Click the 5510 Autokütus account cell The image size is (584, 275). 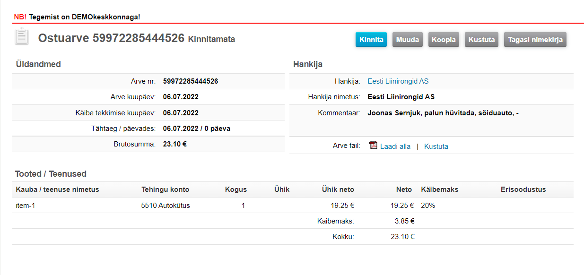(x=166, y=206)
